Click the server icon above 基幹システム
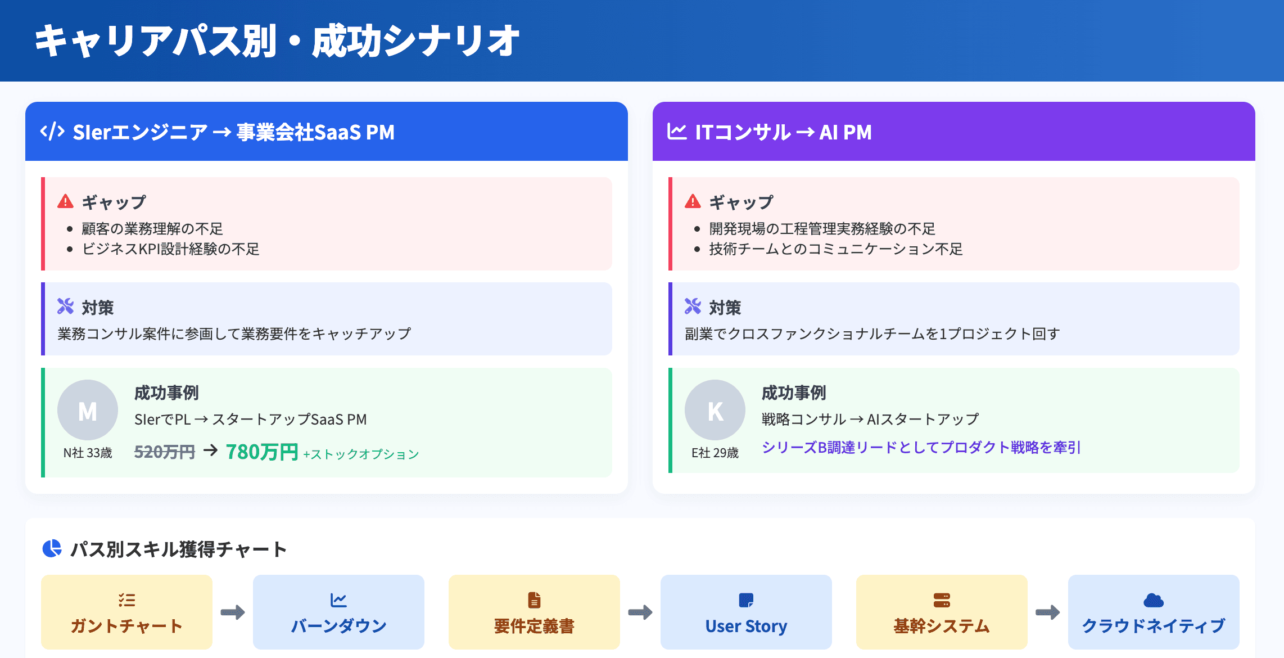Image resolution: width=1284 pixels, height=658 pixels. click(942, 600)
